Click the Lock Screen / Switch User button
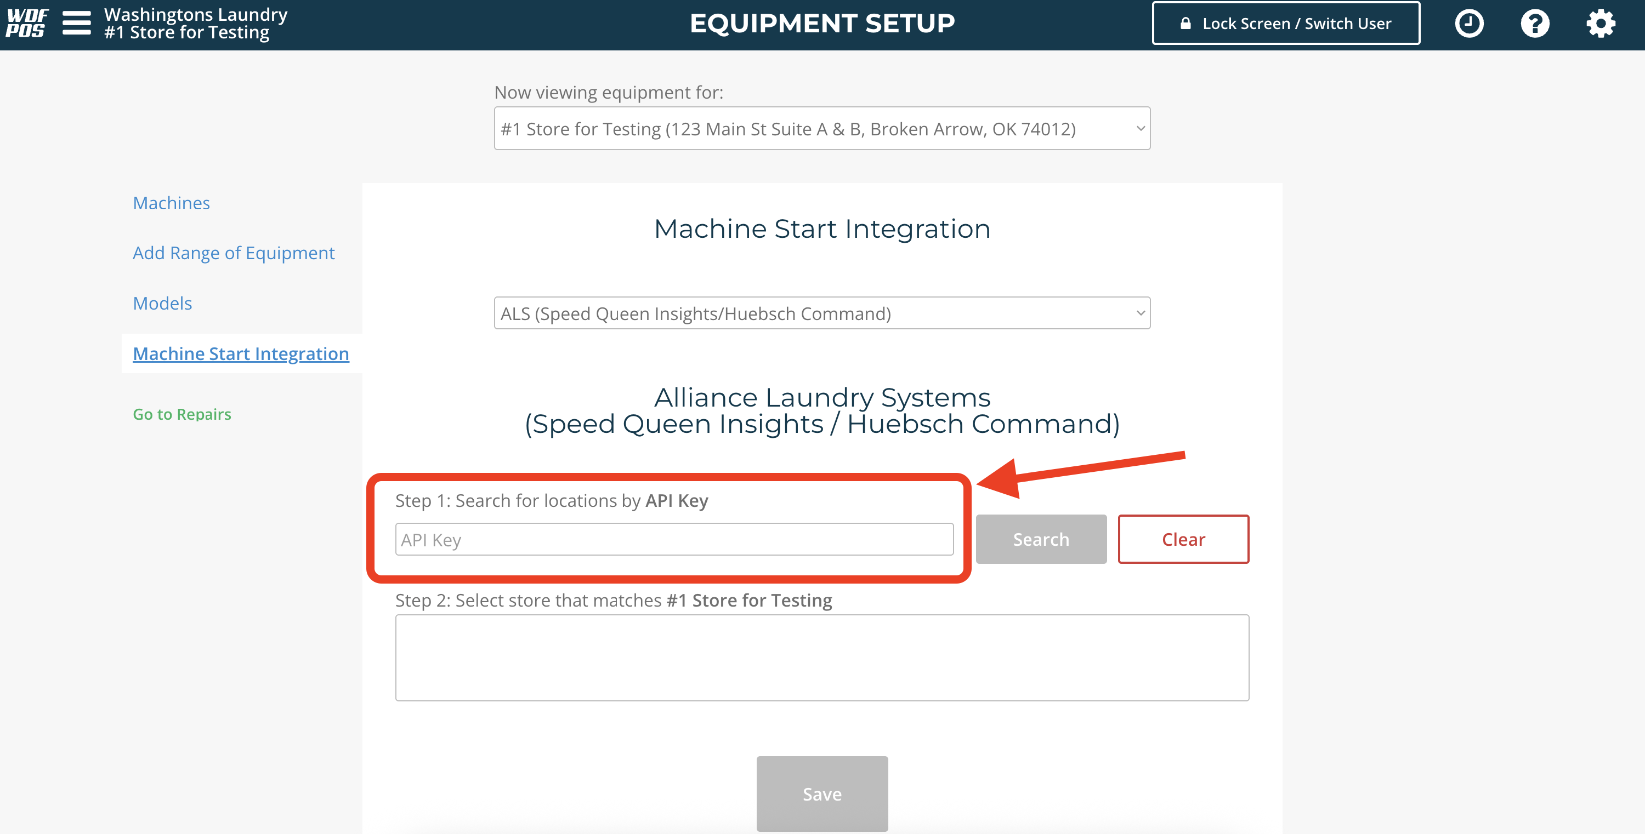1645x834 pixels. point(1285,24)
